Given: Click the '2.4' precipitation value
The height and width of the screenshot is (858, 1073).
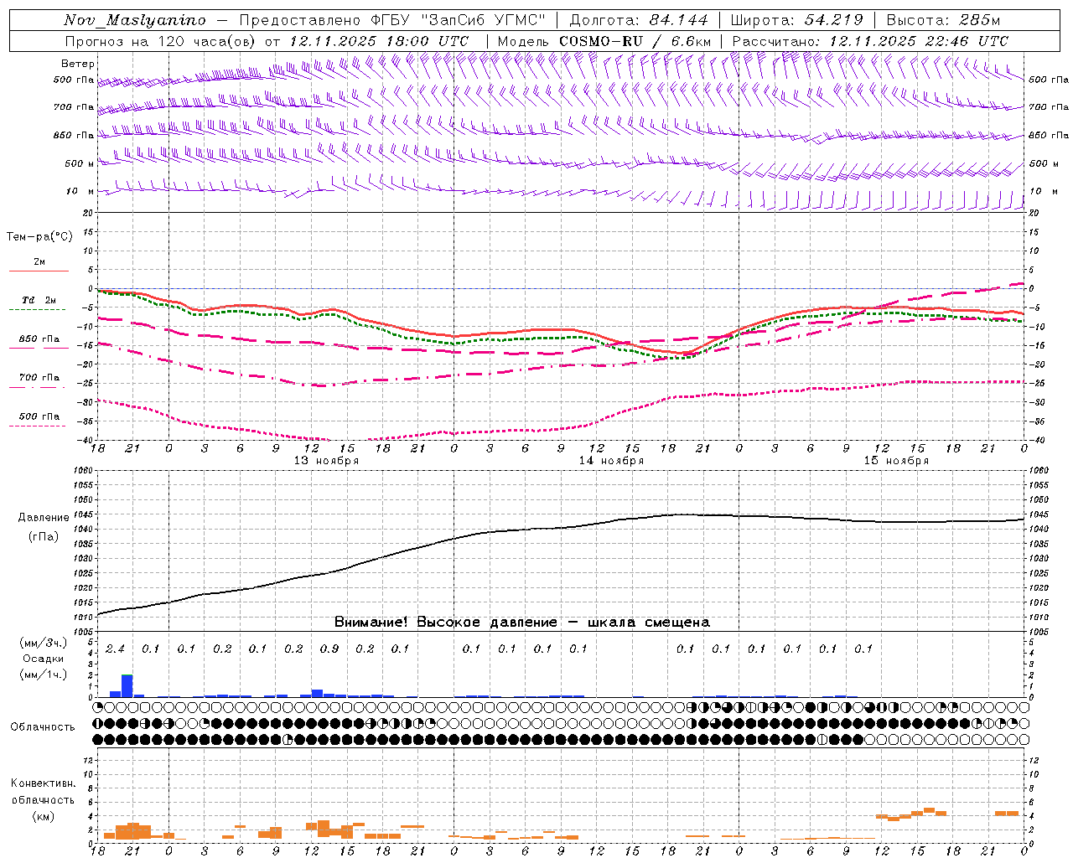Looking at the screenshot, I should click(115, 649).
